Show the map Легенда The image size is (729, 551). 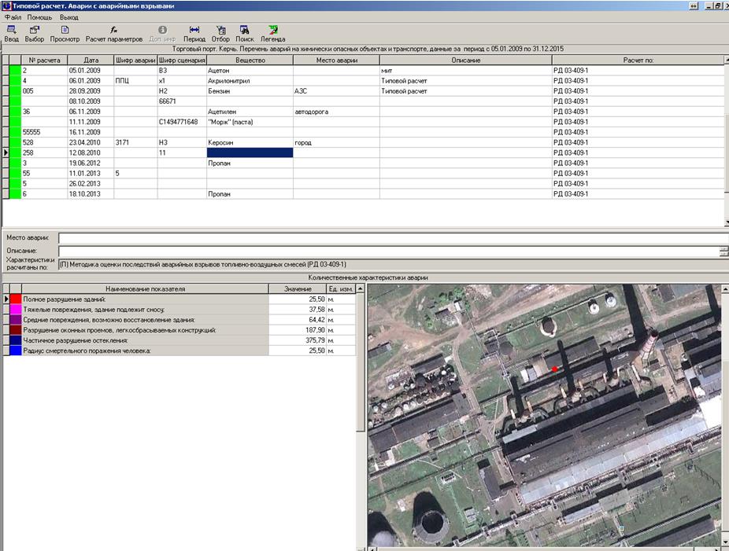pos(273,33)
